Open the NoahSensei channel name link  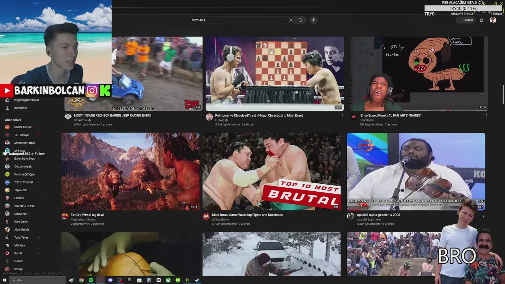tap(367, 120)
